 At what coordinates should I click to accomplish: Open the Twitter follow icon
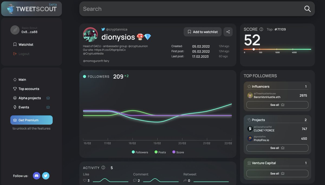(x=45, y=176)
